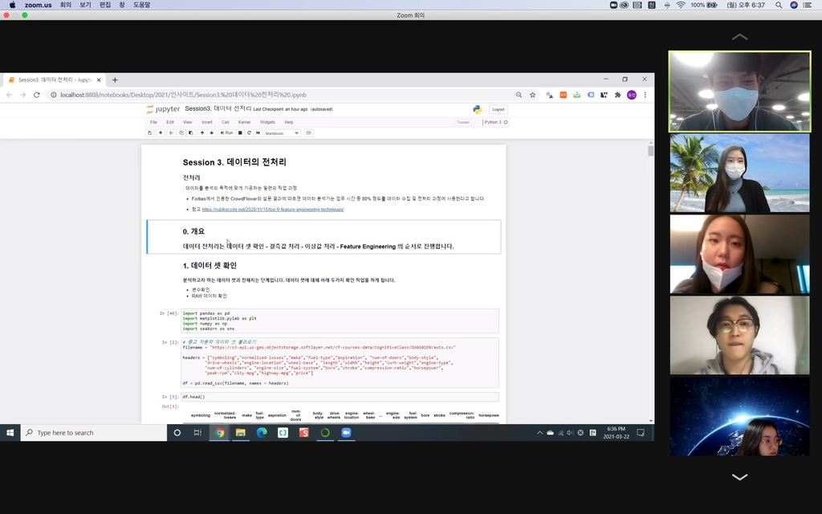The width and height of the screenshot is (822, 514).
Task: Click the taskbar clock showing 6:36 PM
Action: click(616, 433)
